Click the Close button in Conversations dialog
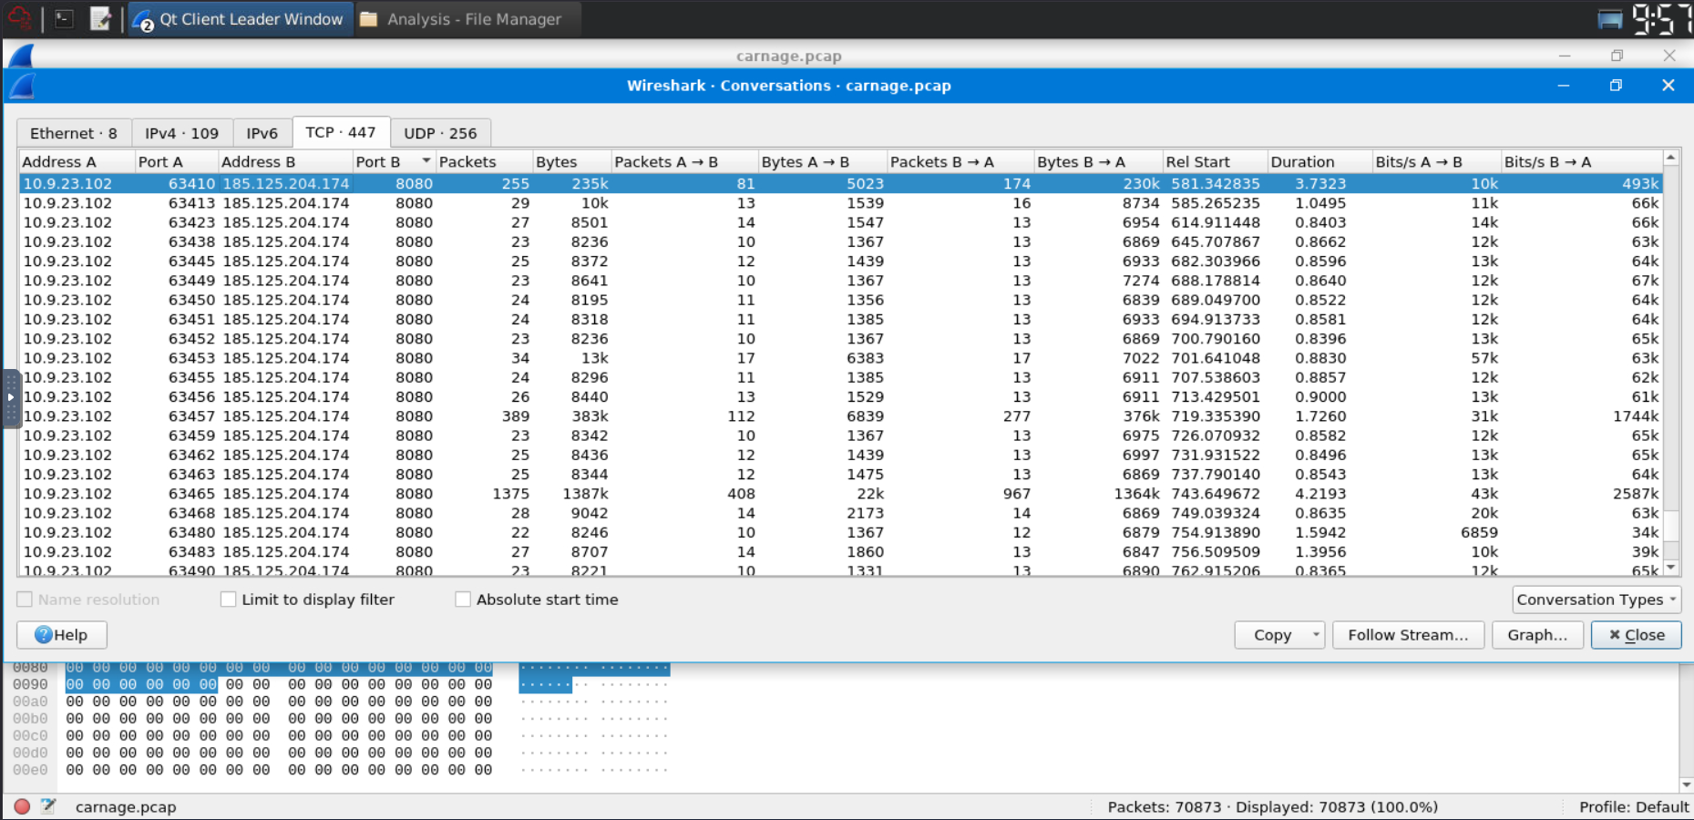This screenshot has height=820, width=1694. coord(1637,635)
